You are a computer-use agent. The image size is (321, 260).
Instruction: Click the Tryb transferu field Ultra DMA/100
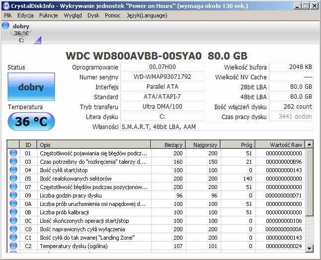[x=162, y=107]
